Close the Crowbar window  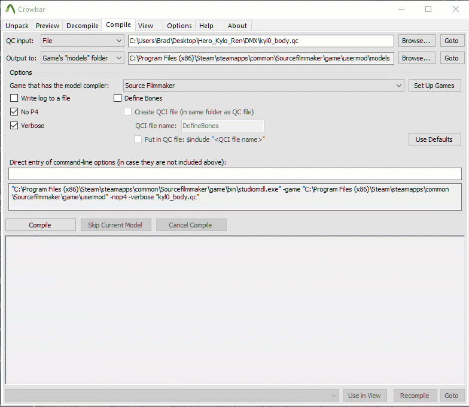click(456, 10)
